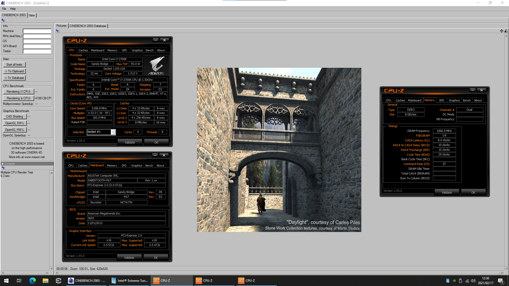The height and width of the screenshot is (286, 509).
Task: Click the picture view vertical scrollbar down arrow
Action: coord(506,268)
